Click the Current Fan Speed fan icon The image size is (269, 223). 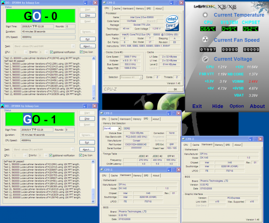click(x=205, y=39)
